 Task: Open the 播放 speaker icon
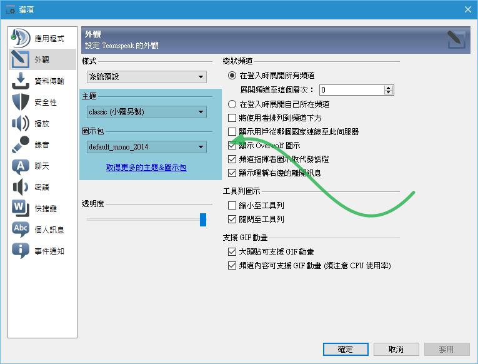point(21,123)
